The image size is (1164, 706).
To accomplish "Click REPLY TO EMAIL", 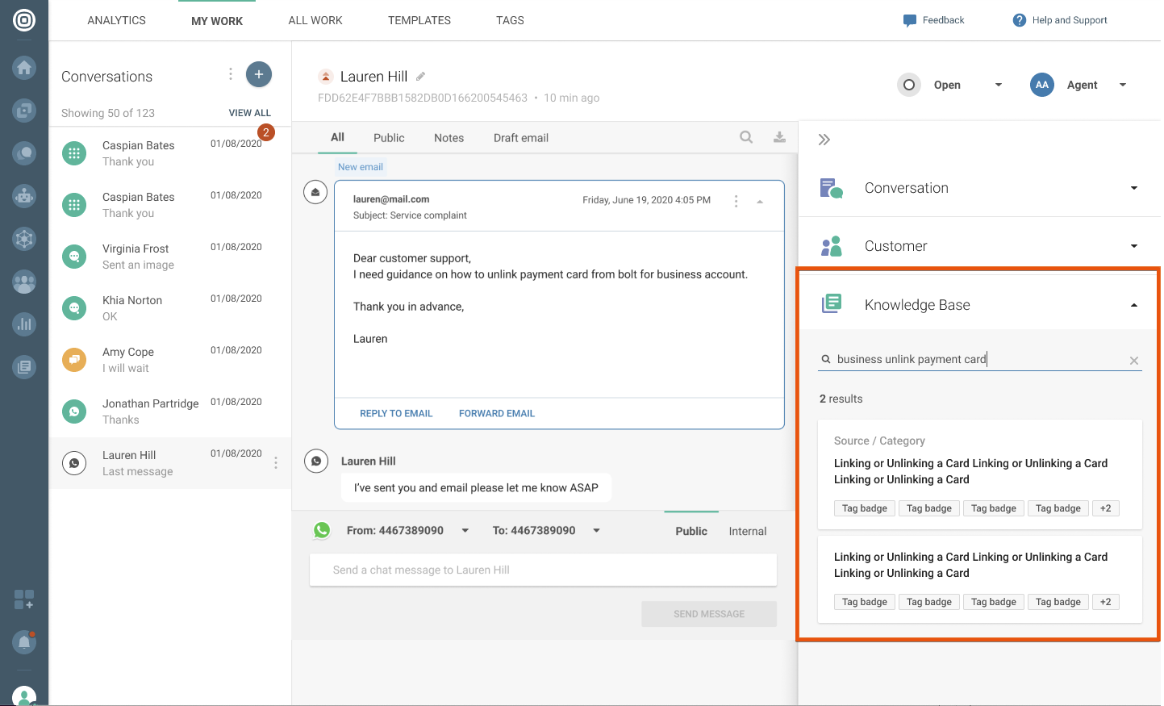I will click(396, 413).
